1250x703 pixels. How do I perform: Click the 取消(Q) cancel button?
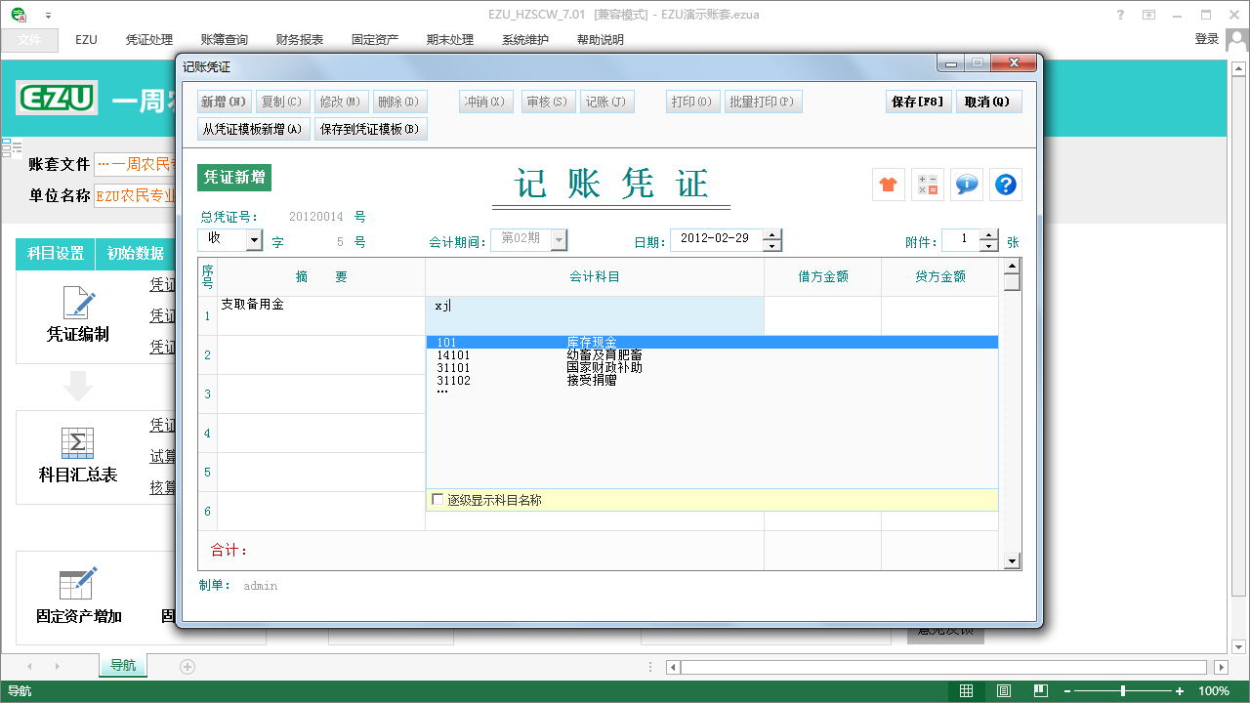pos(989,102)
